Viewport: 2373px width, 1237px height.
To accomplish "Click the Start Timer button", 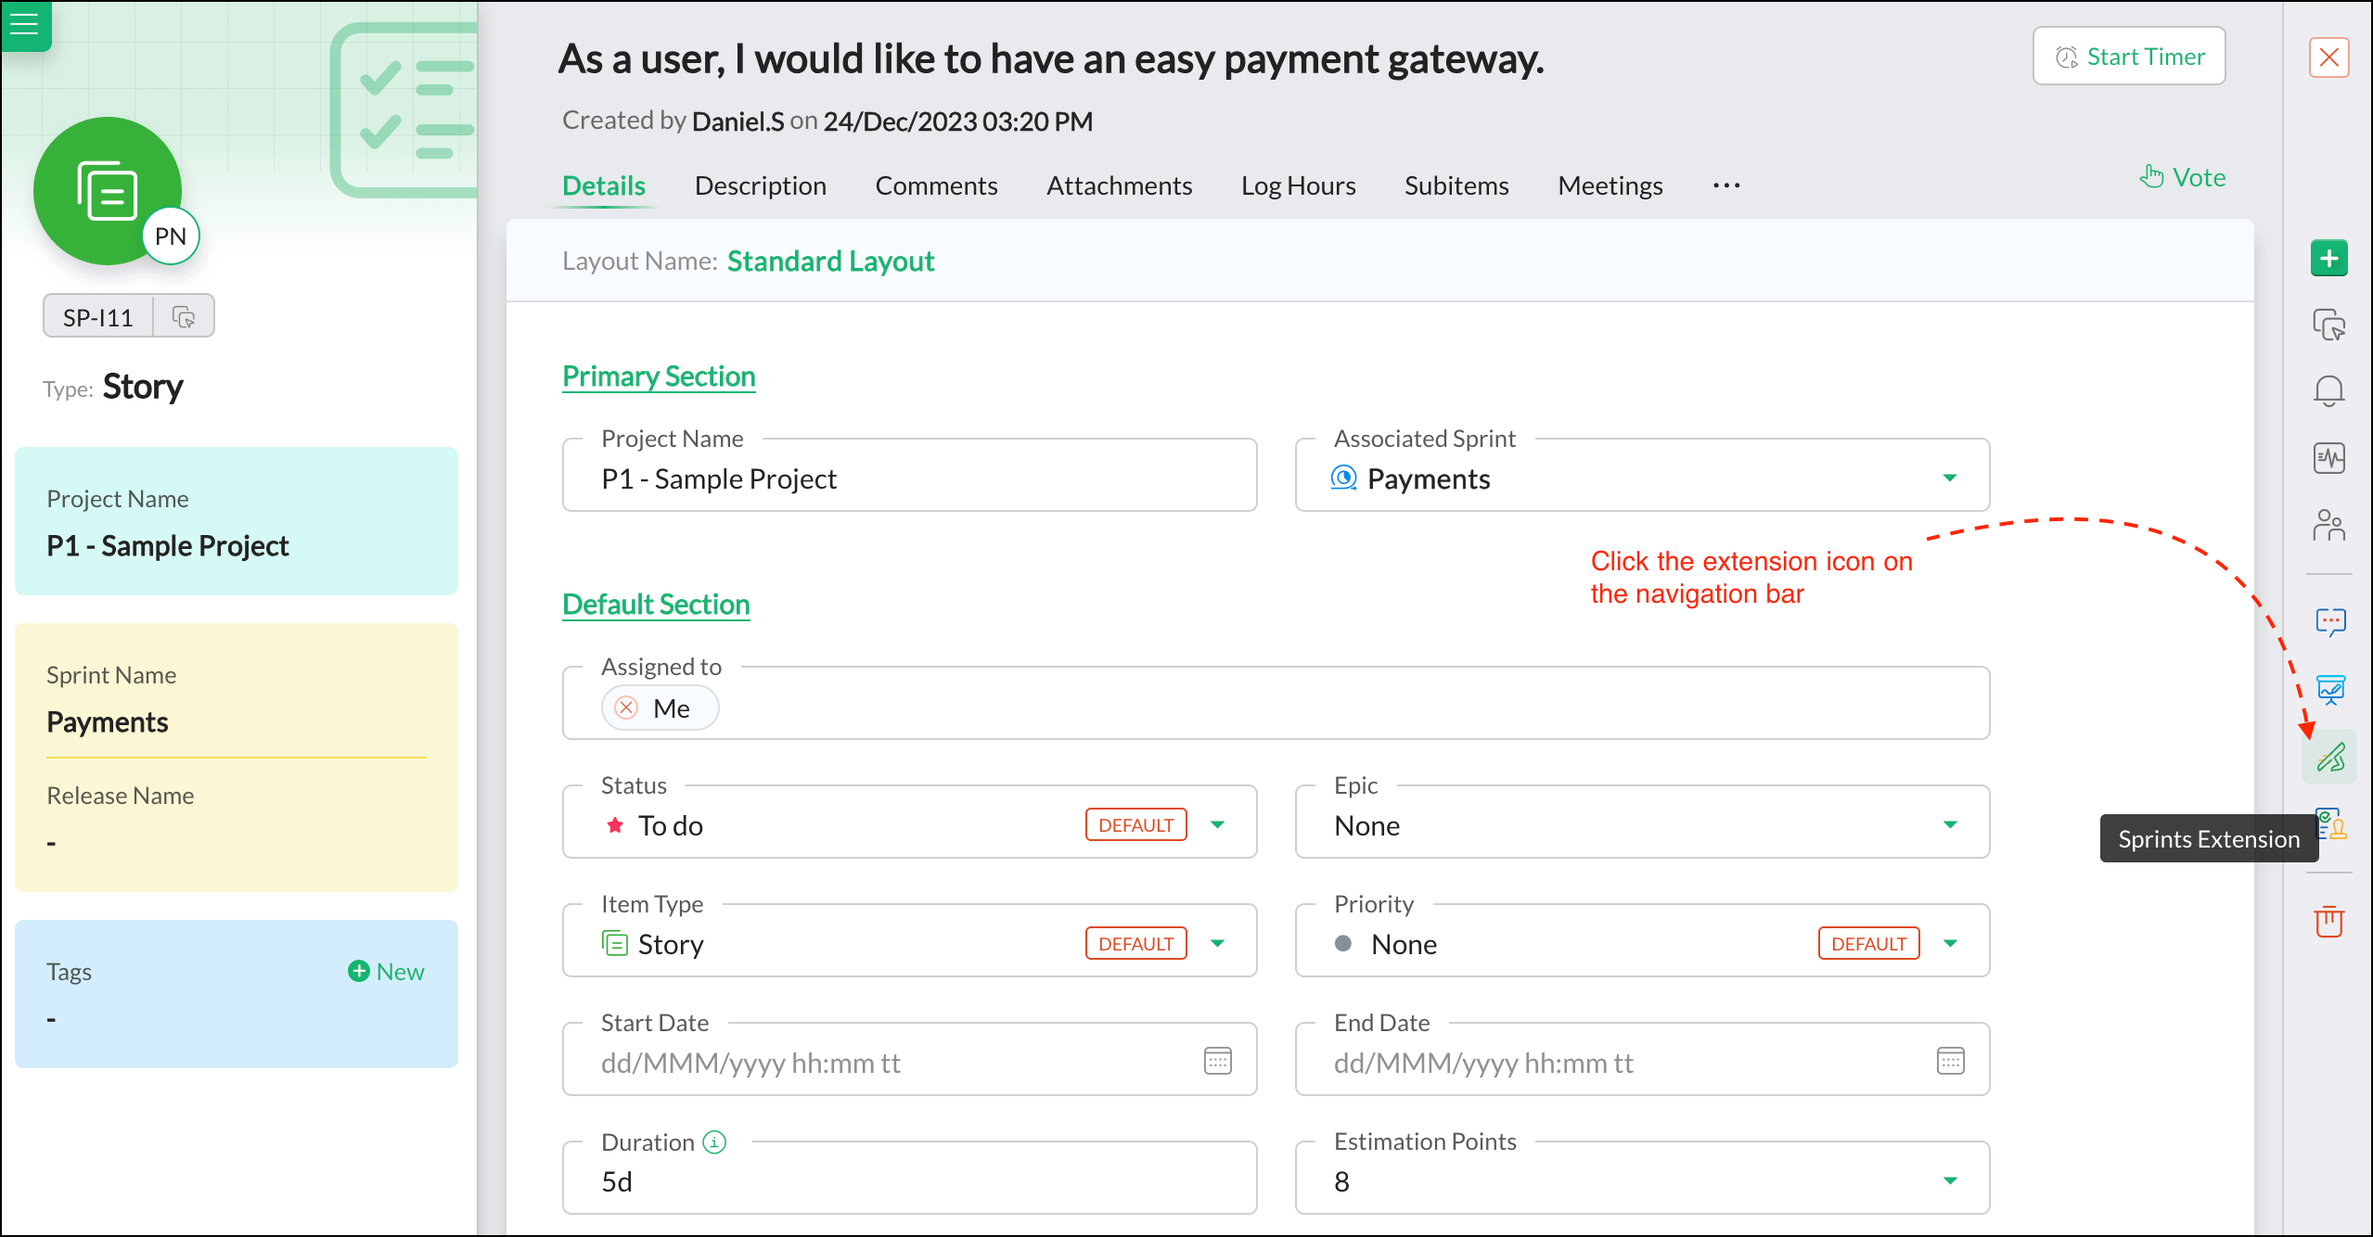I will (2129, 57).
